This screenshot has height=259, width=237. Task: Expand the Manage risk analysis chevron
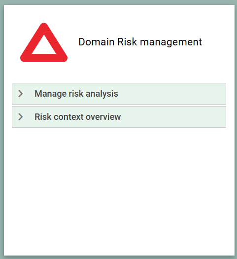(21, 94)
